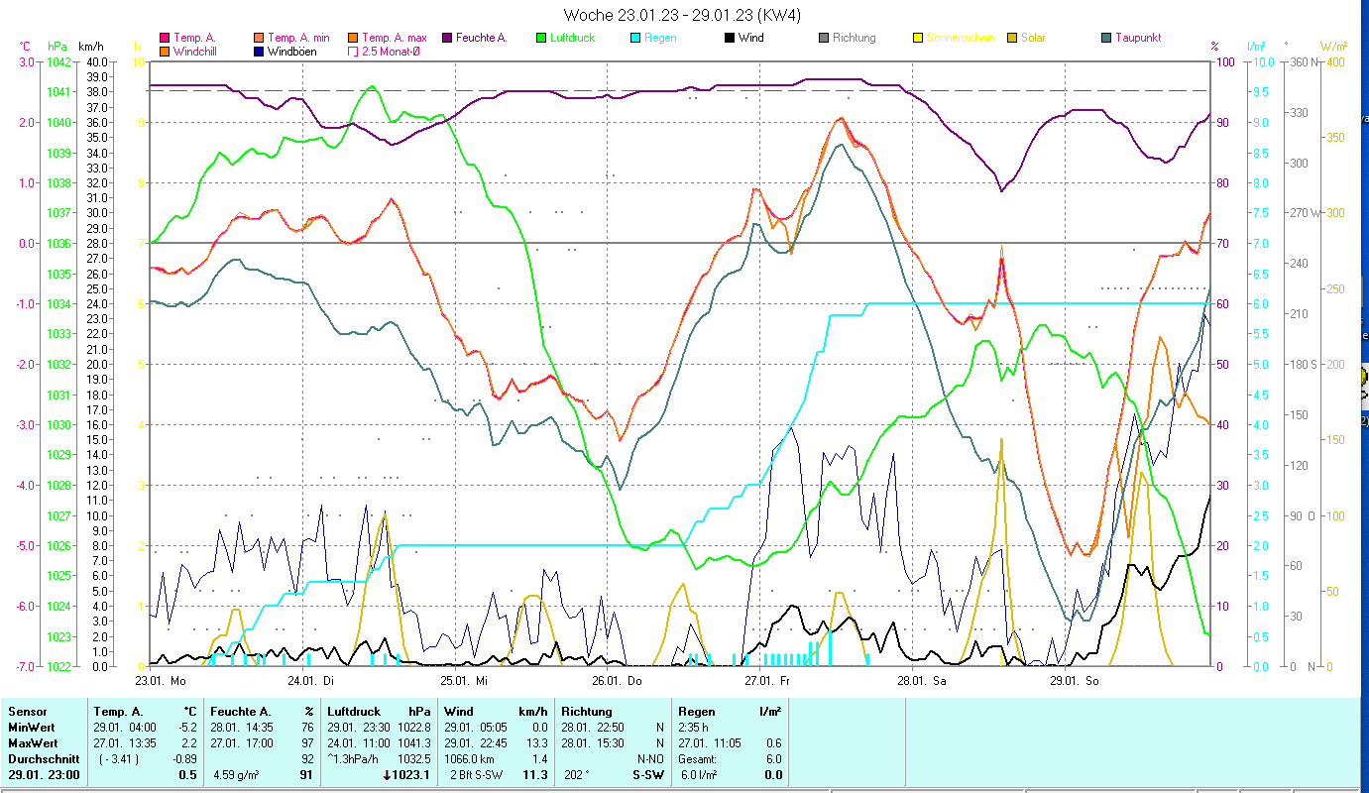The image size is (1369, 793).
Task: Click the Temp. A. max legend color swatch
Action: 353,38
